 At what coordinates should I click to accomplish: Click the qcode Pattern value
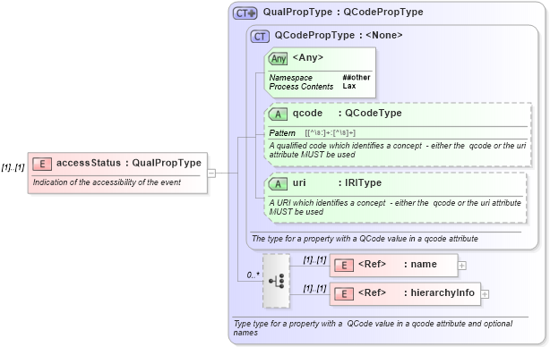(330, 133)
